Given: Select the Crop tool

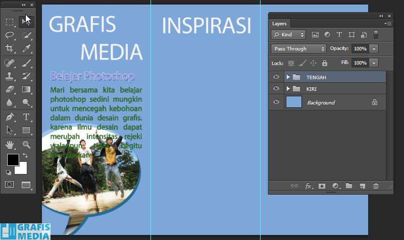Looking at the screenshot, I should click(10, 48).
